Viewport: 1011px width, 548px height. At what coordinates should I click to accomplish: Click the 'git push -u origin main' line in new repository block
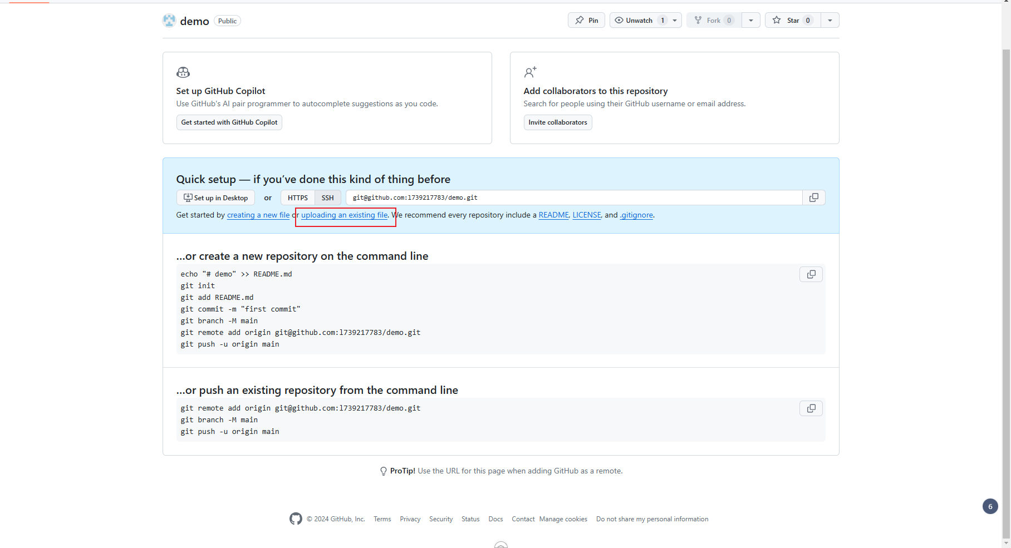click(x=230, y=344)
